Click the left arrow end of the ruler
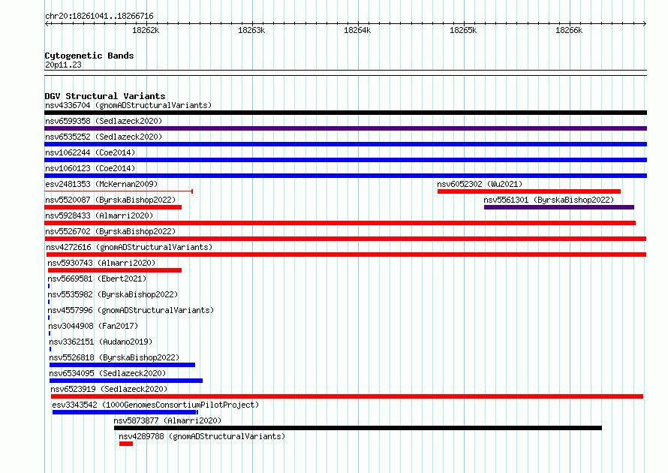 tap(47, 23)
